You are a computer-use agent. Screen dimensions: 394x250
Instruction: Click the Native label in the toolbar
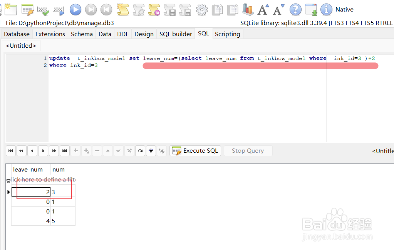click(x=344, y=10)
